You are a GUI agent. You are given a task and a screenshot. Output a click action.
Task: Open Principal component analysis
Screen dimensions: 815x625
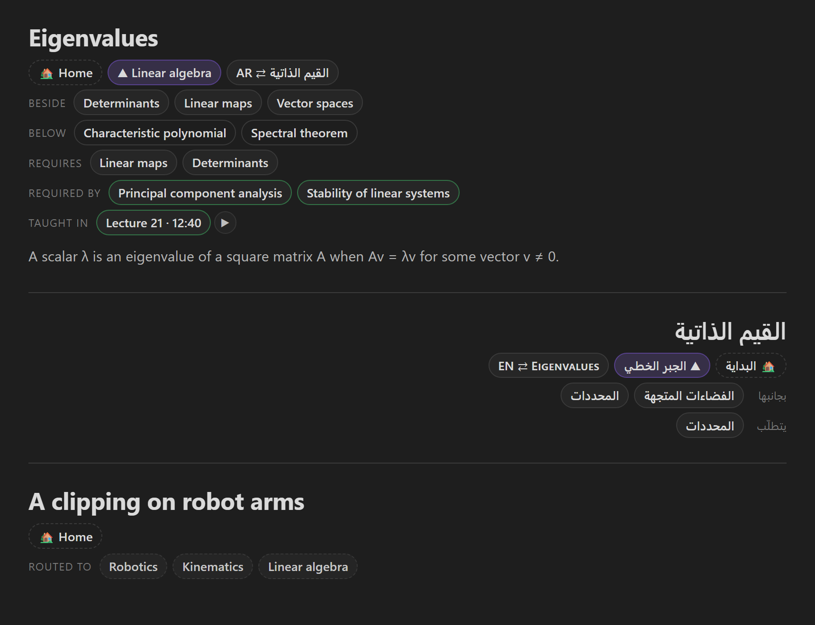[x=200, y=193]
